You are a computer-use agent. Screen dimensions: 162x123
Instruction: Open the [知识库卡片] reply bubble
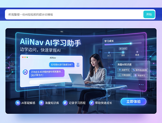point(47,73)
